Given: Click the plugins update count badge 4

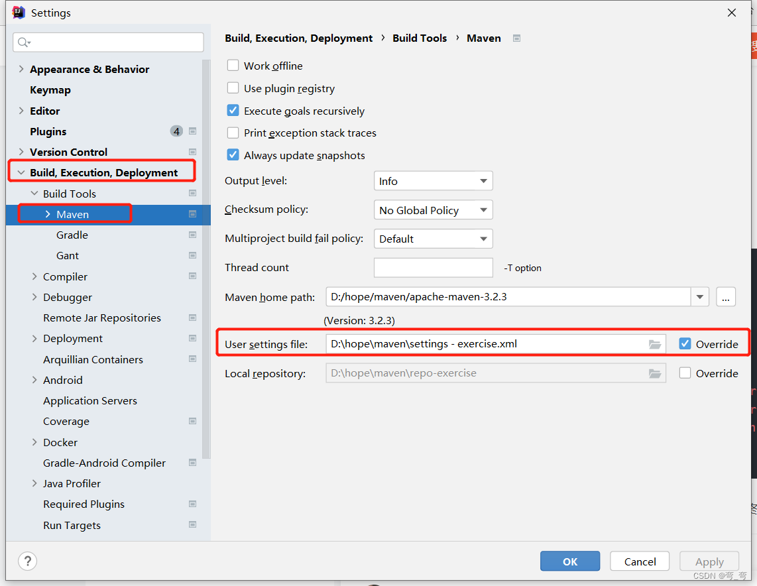Looking at the screenshot, I should point(176,131).
